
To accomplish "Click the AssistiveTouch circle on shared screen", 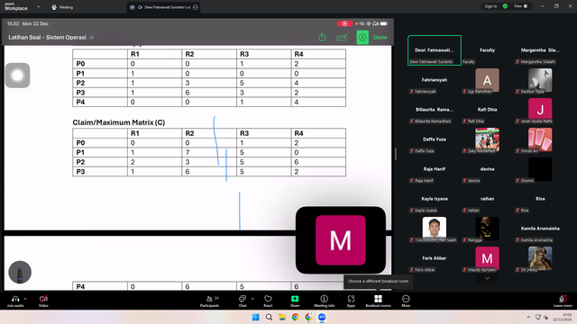I will pyautogui.click(x=17, y=76).
